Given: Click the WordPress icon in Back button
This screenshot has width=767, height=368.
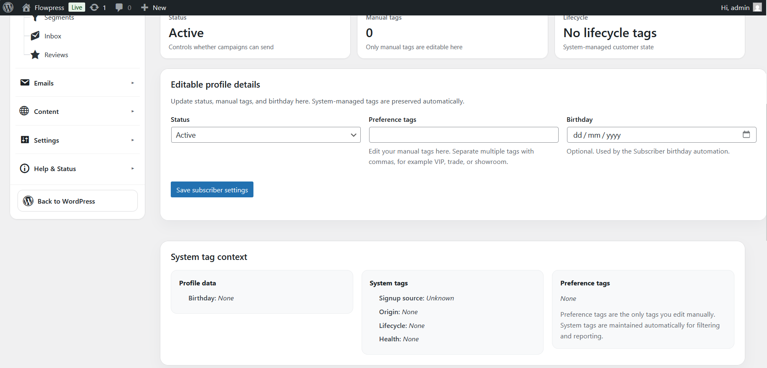Looking at the screenshot, I should click(28, 201).
